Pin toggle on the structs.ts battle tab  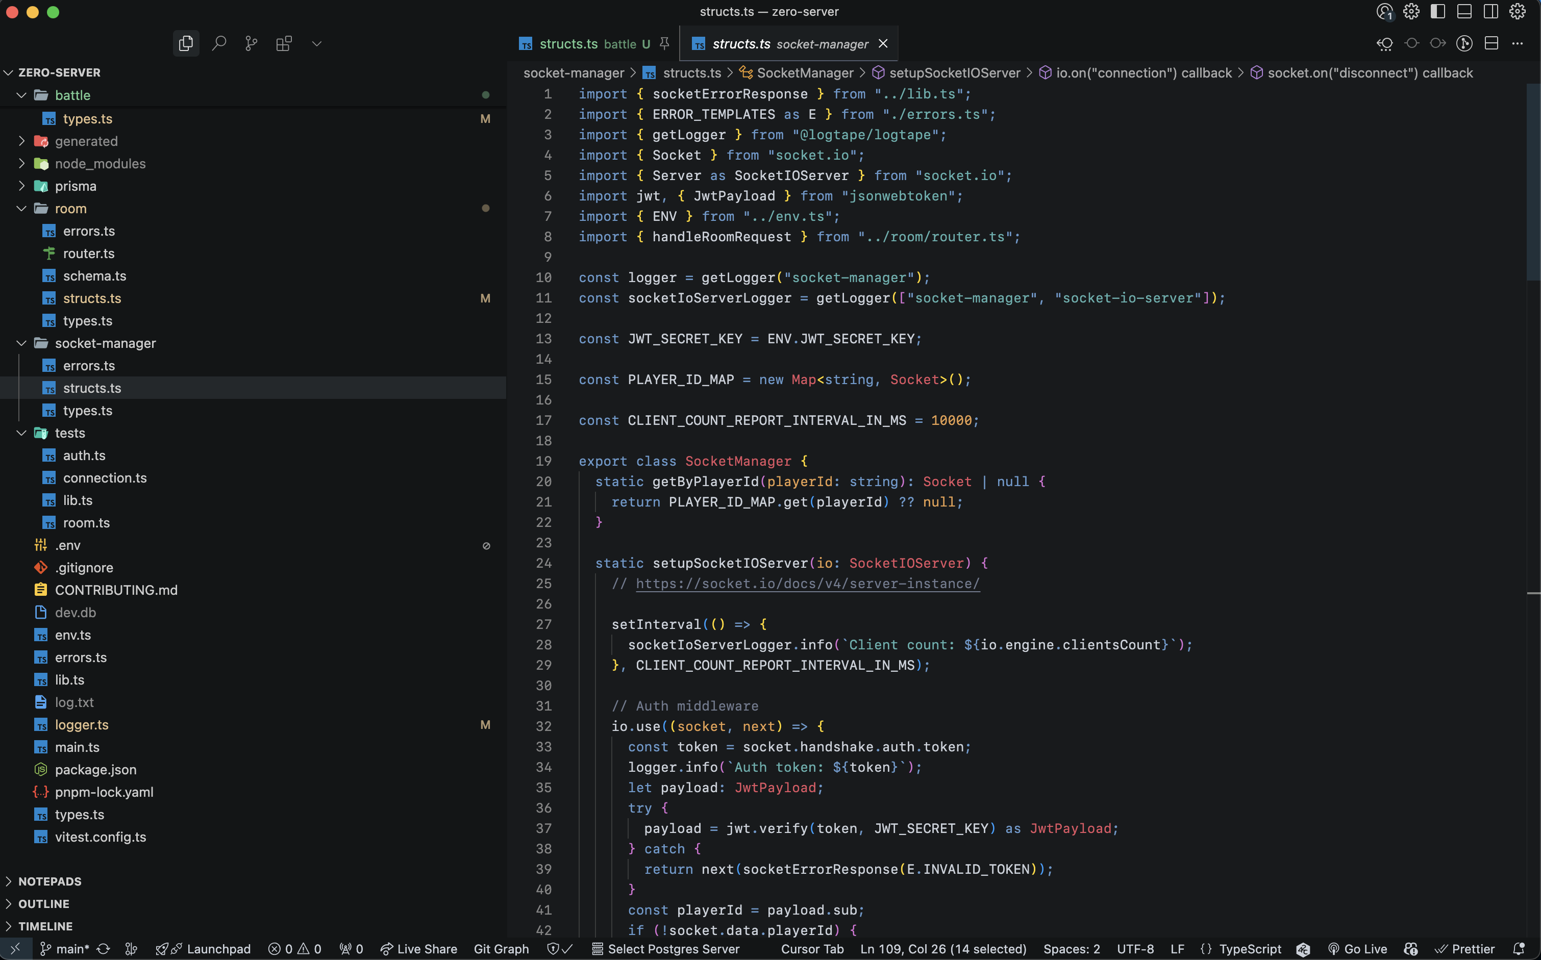pos(664,43)
